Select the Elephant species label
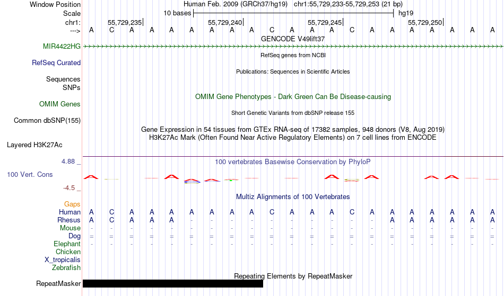The image size is (504, 296). (67, 244)
